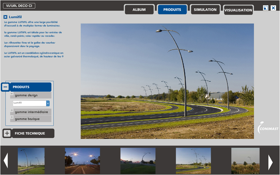The image size is (280, 175).
Task: Expand the gamme intermédiaire category
Action: pos(12,111)
